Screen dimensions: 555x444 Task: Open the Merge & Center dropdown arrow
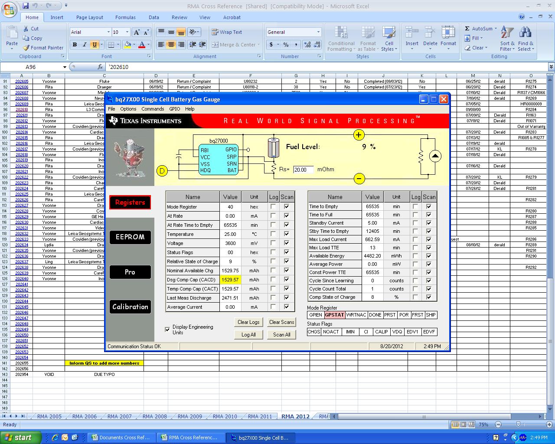click(258, 45)
